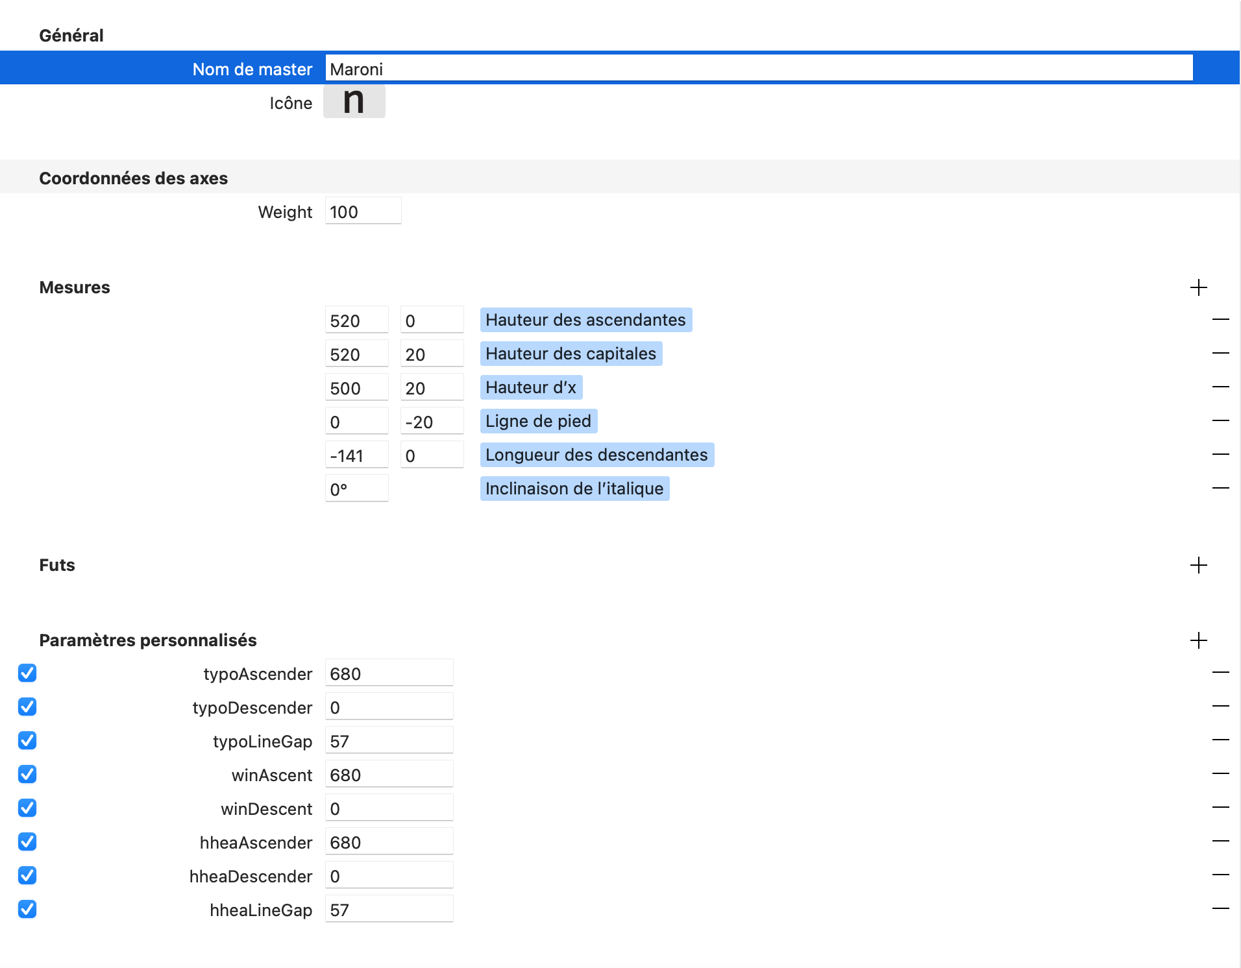Screen dimensions: 1241x968
Task: Disable the winAscent parameter checkbox
Action: pyautogui.click(x=27, y=774)
